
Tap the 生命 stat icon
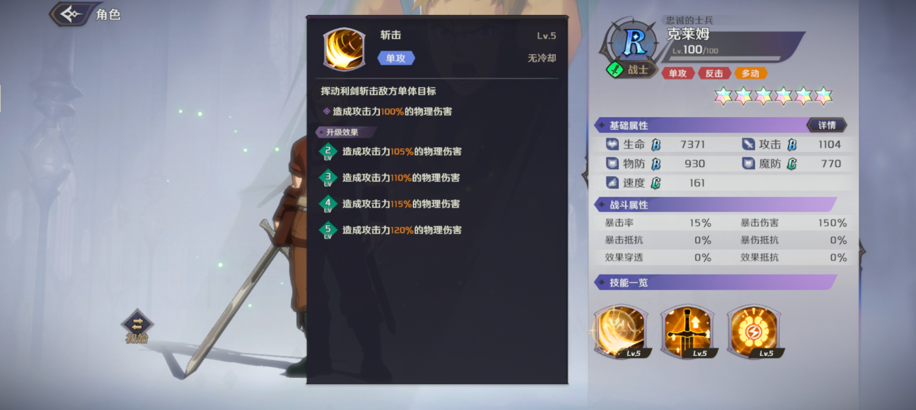coord(612,145)
